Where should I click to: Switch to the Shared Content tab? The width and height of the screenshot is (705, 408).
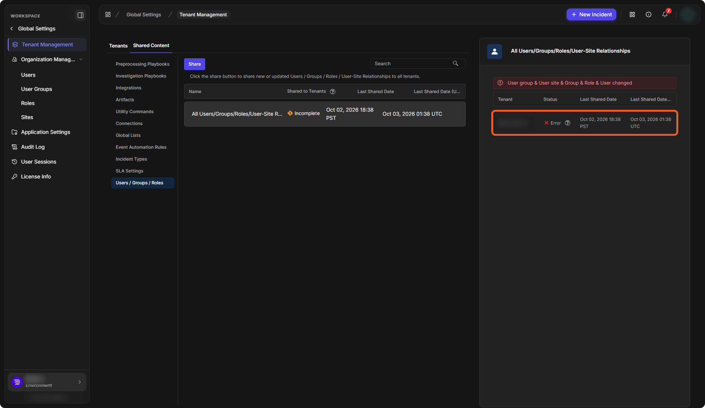tap(151, 45)
